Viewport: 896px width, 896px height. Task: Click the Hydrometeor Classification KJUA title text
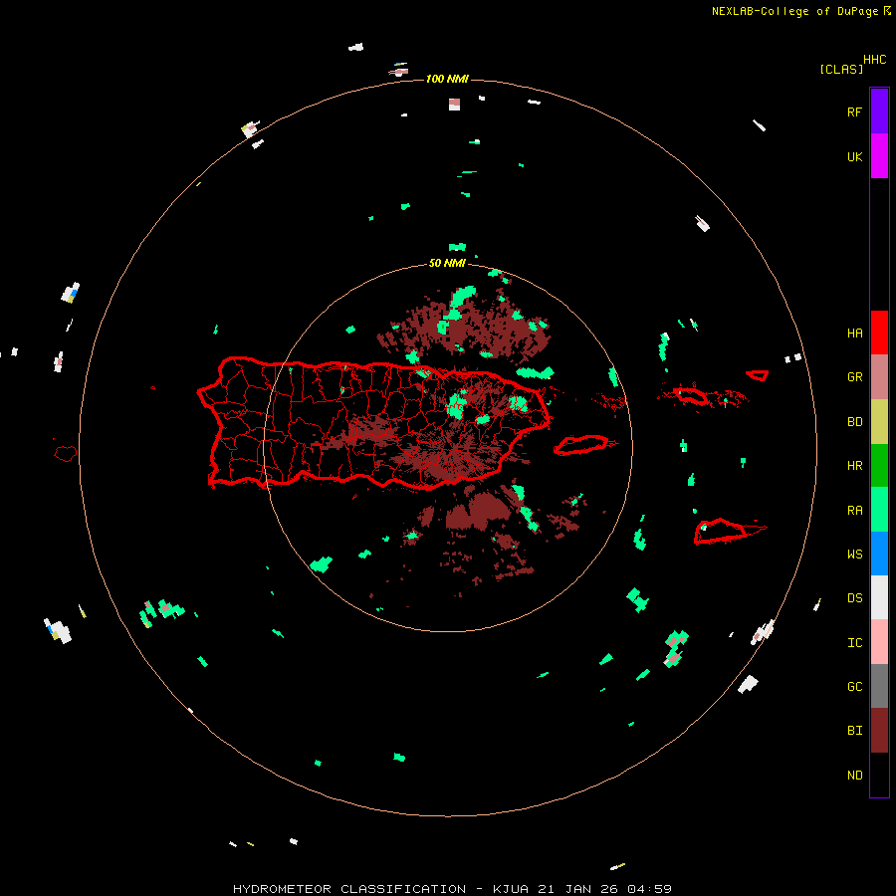452,889
